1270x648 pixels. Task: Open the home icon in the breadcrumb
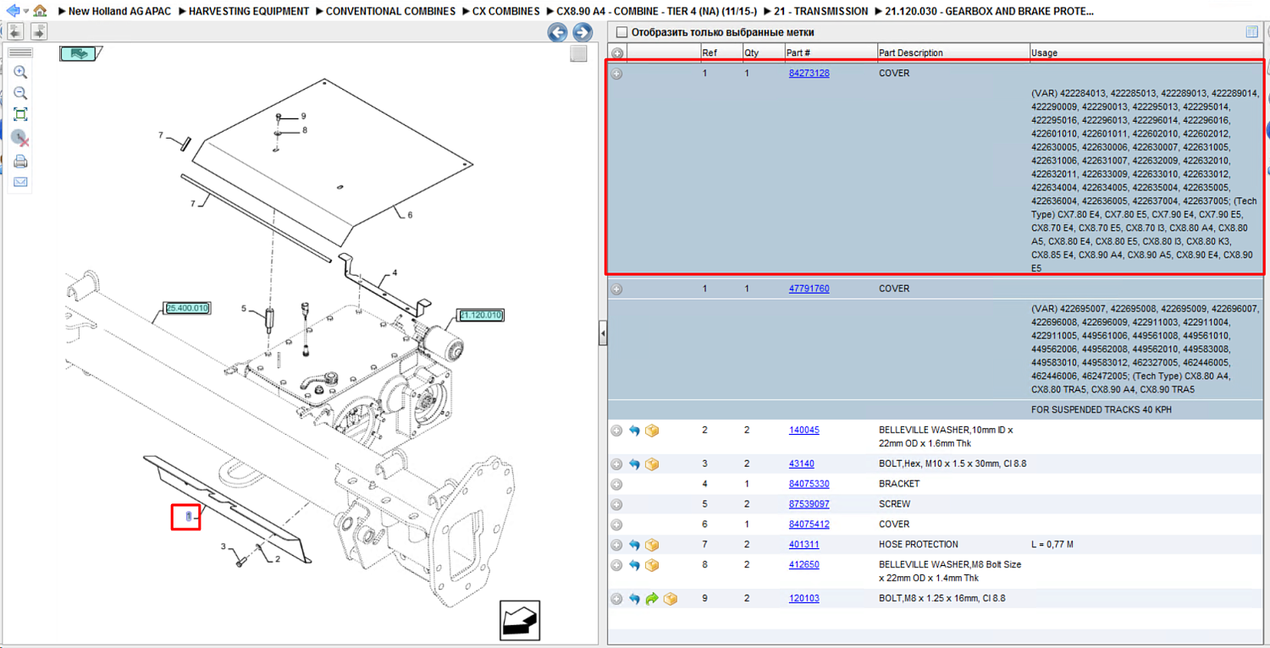40,11
